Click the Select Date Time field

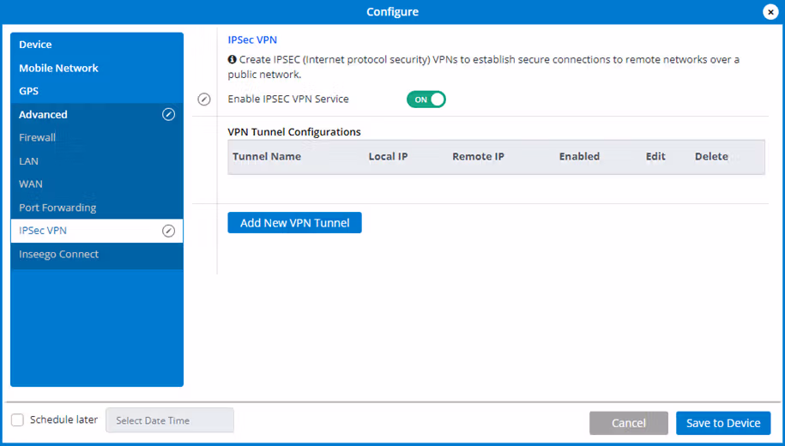[170, 420]
